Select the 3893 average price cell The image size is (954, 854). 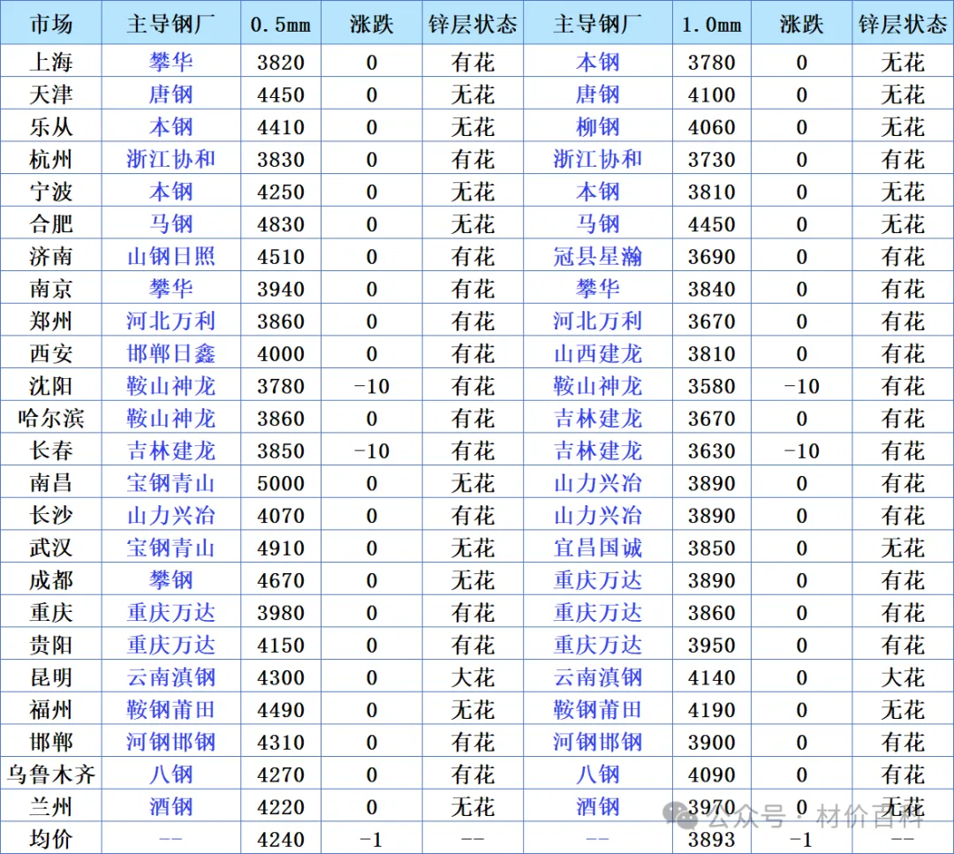pyautogui.click(x=711, y=839)
